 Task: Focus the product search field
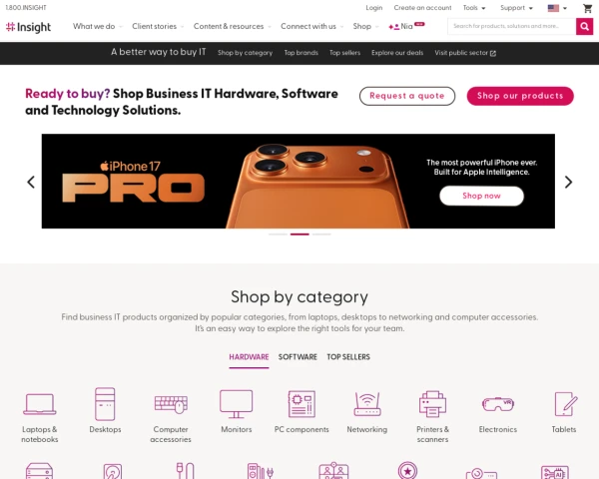click(x=511, y=26)
